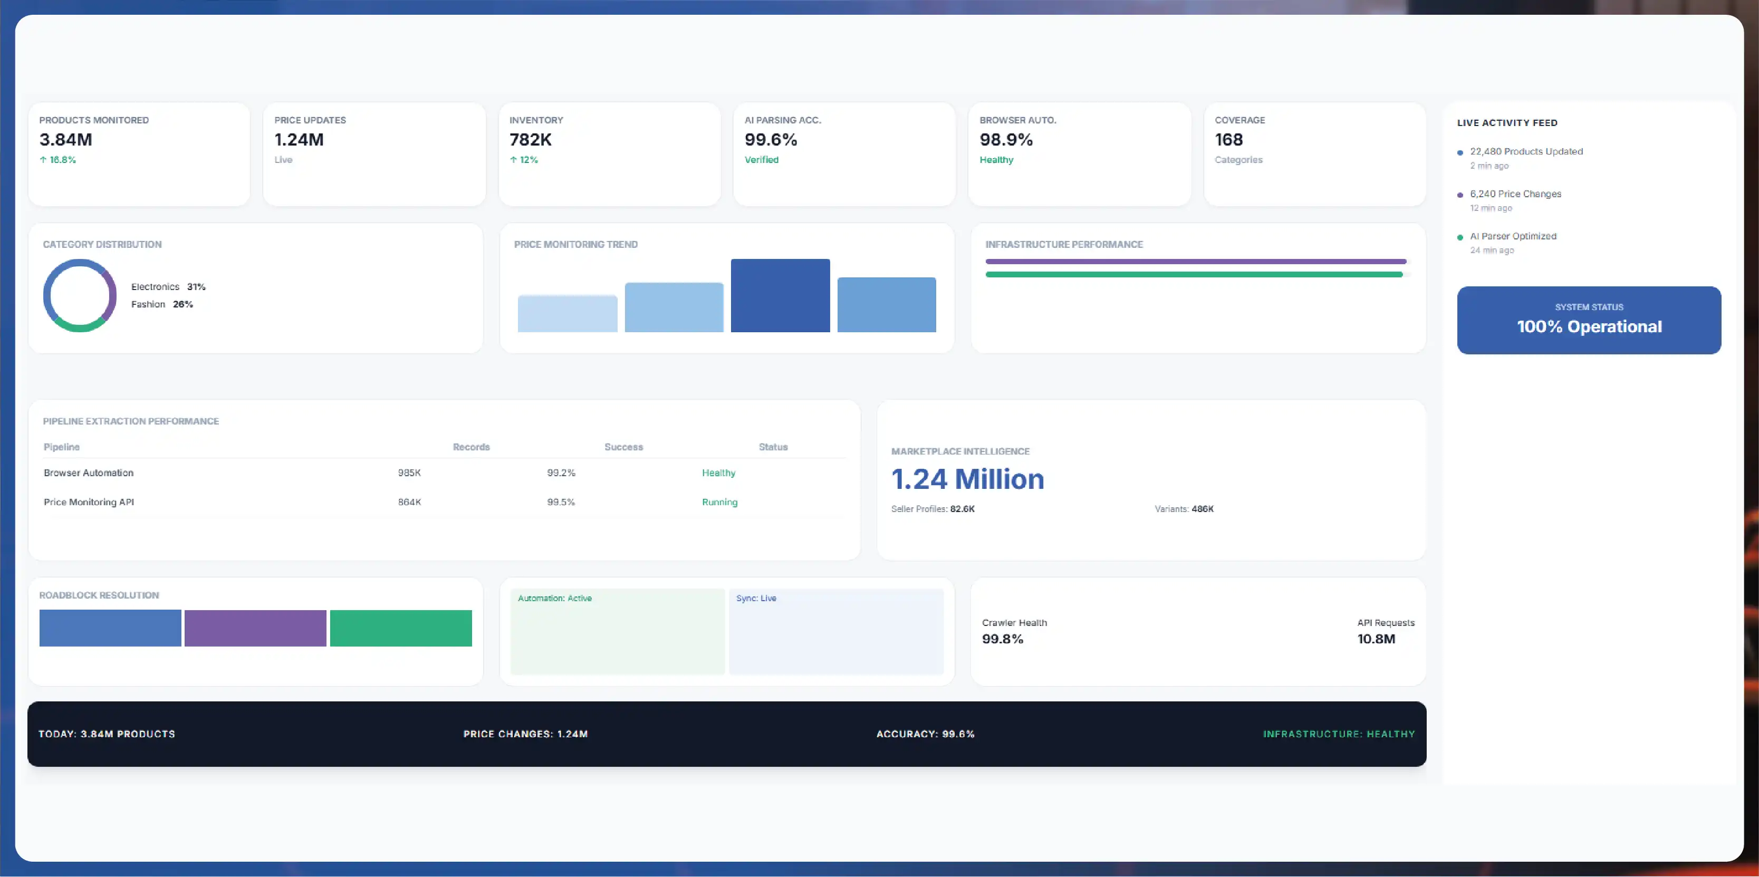The width and height of the screenshot is (1759, 877).
Task: Open the Sync: Live panel
Action: pyautogui.click(x=837, y=631)
